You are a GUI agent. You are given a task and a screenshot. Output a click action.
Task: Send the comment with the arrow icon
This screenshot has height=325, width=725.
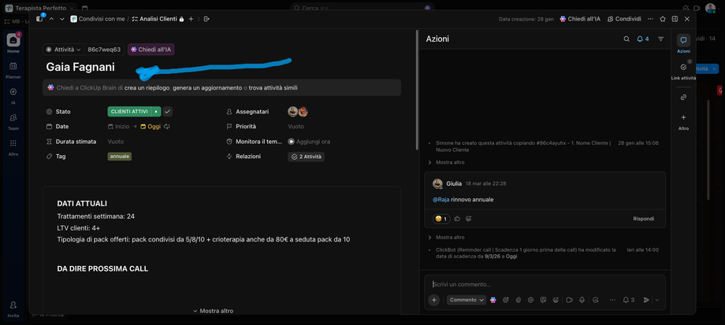pos(646,300)
